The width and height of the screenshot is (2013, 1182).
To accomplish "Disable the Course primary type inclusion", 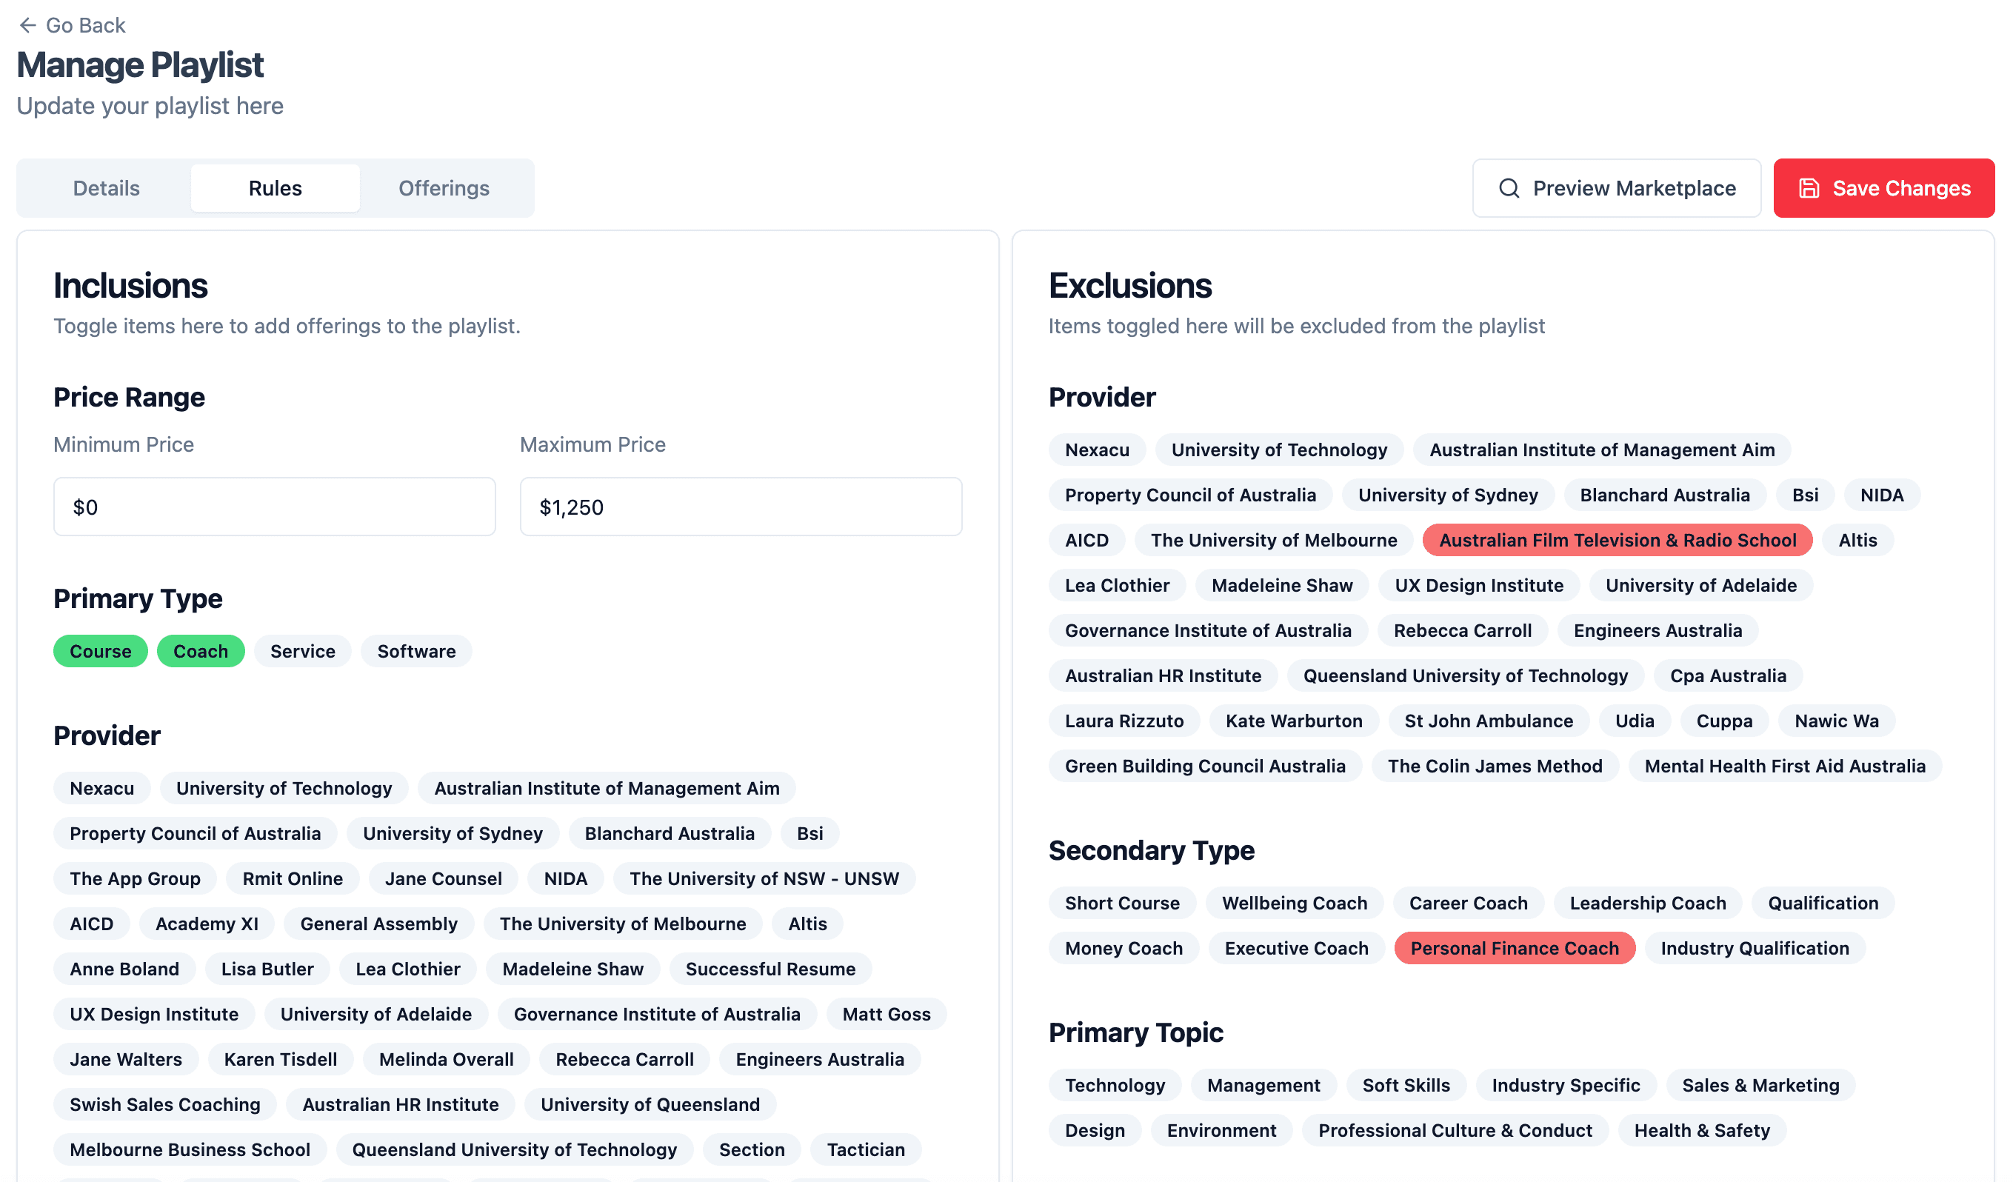I will pos(101,652).
